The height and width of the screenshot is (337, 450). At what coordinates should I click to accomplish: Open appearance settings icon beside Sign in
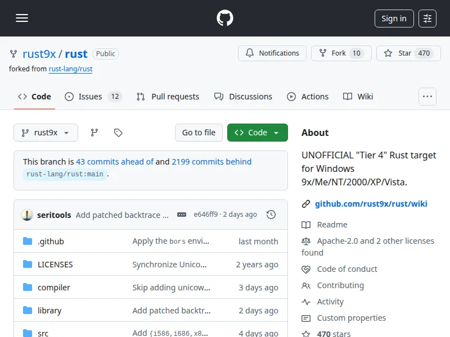pyautogui.click(x=427, y=19)
